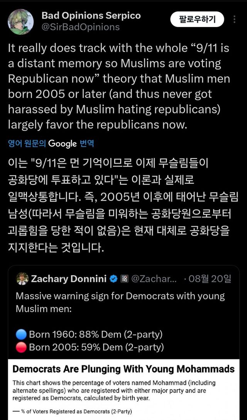Tap the red circle emoji by Born 2005

coord(22,347)
